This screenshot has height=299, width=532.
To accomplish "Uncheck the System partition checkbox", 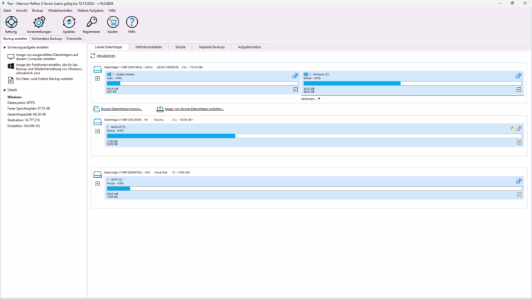I will (x=296, y=89).
